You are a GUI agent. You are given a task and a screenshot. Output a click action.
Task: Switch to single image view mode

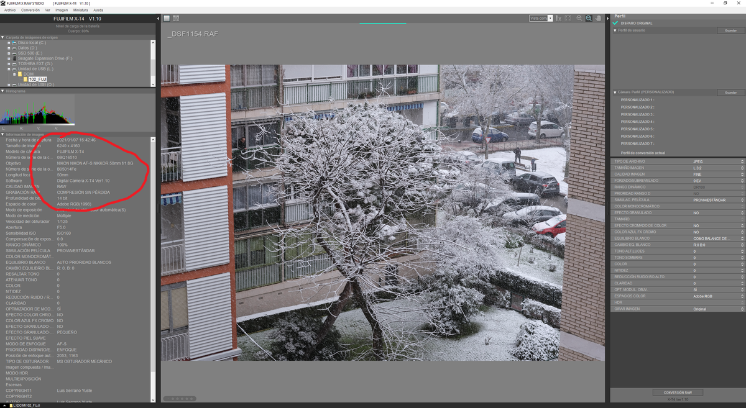tap(167, 18)
